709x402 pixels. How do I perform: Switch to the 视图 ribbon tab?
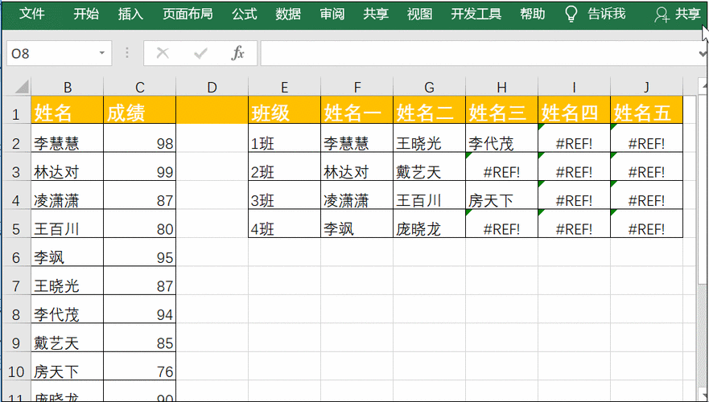tap(419, 14)
